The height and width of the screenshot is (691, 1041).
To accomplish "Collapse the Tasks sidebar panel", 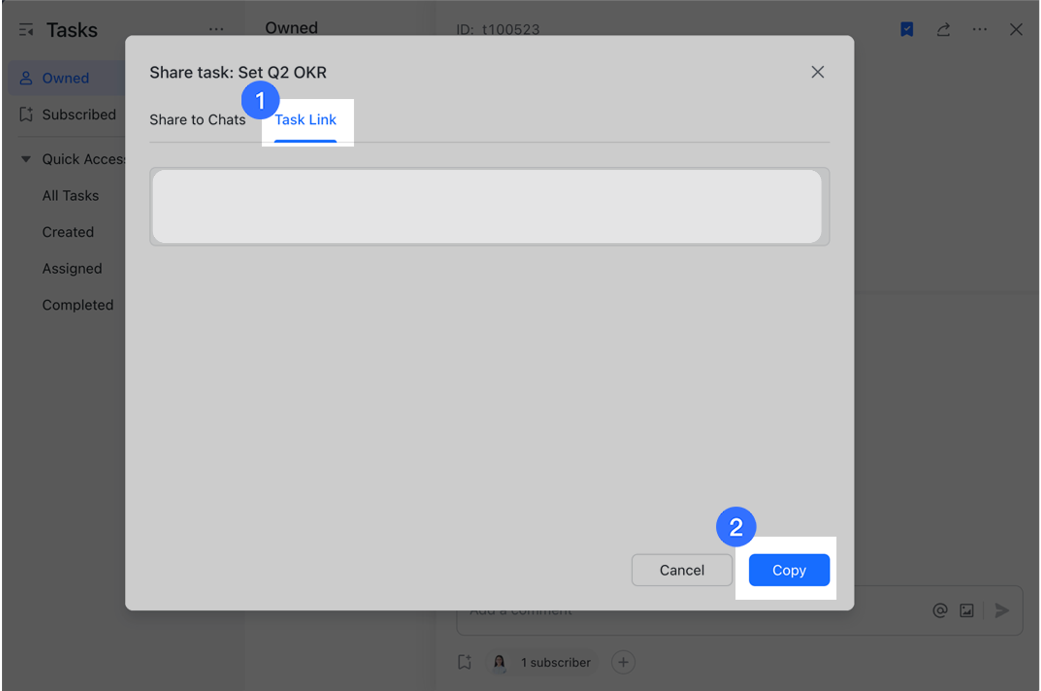I will tap(26, 30).
